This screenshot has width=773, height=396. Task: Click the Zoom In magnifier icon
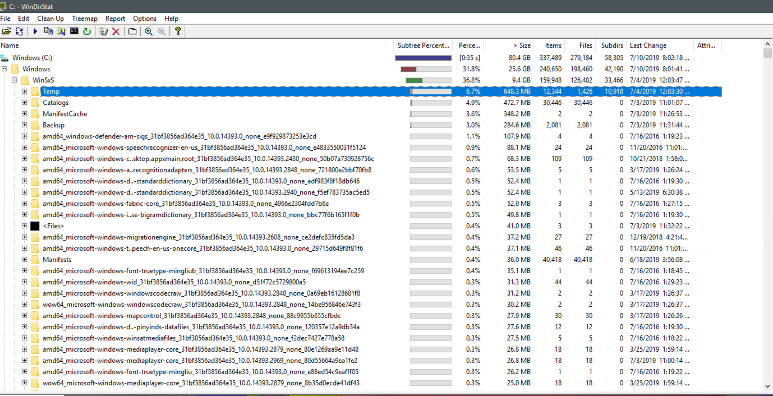[x=149, y=31]
